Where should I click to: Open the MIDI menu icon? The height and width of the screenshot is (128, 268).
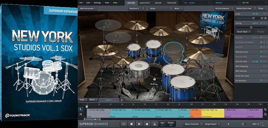point(258,124)
